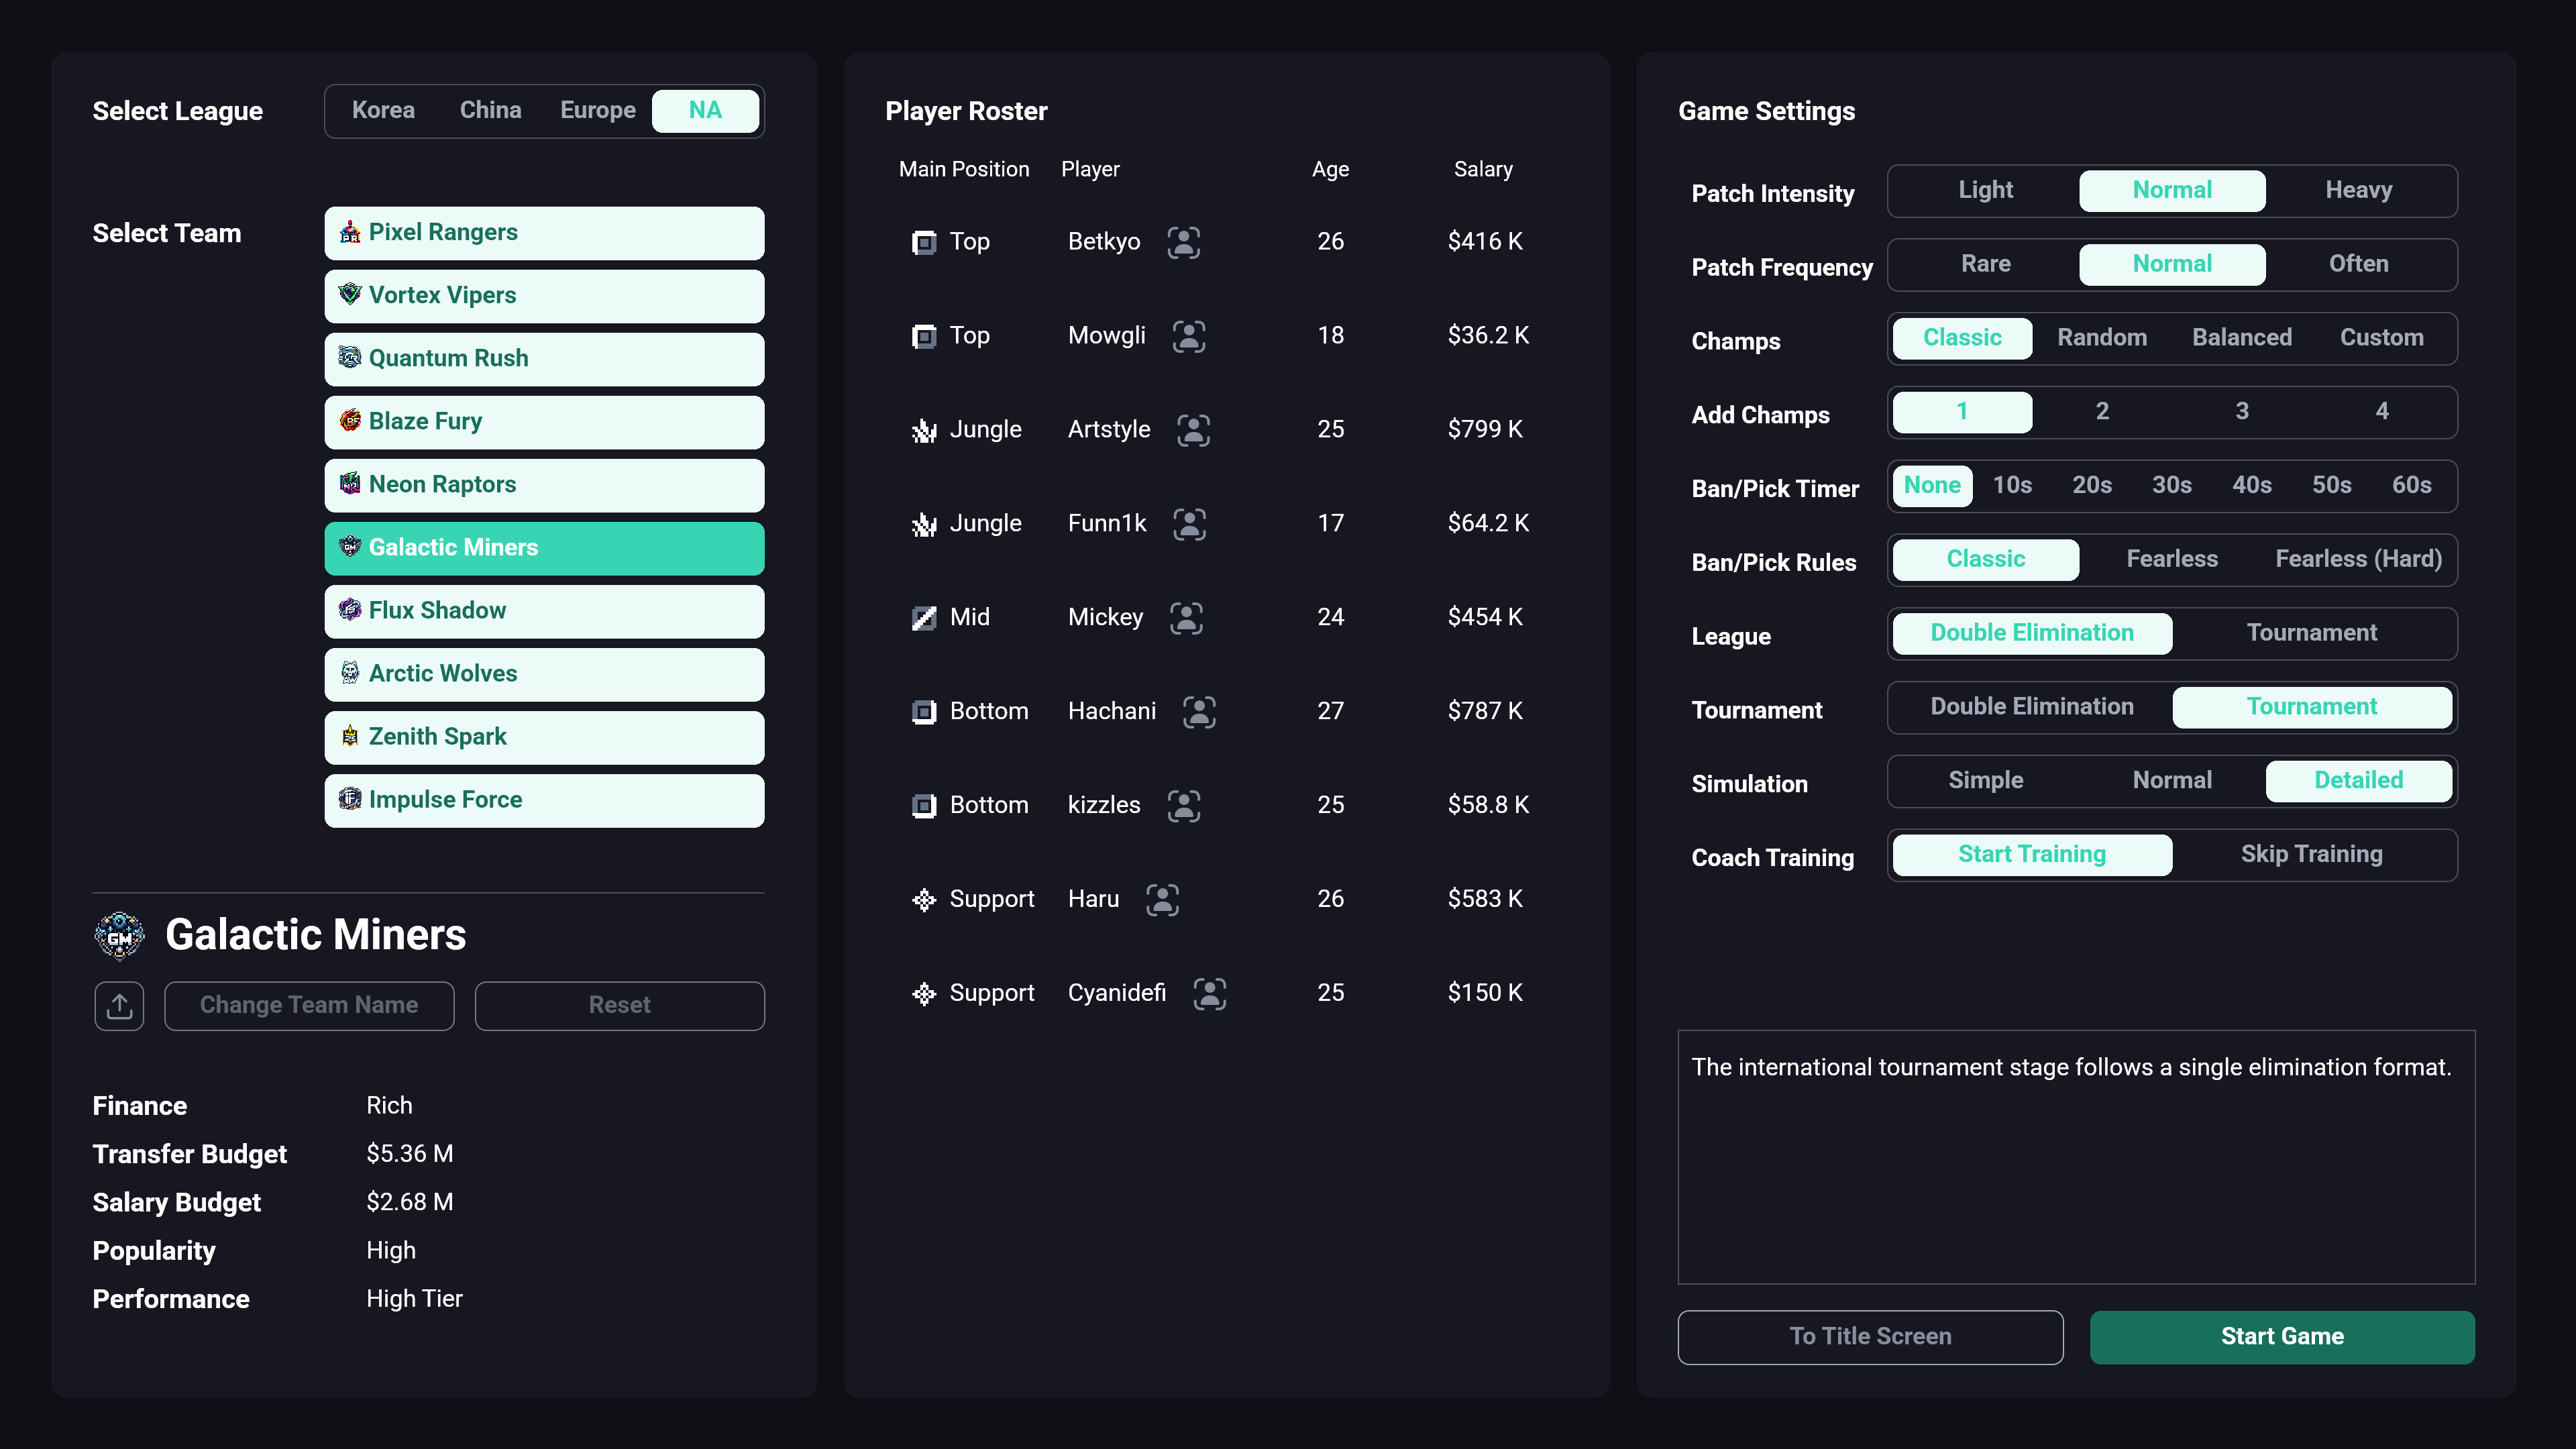Screen dimensions: 2576x1449
Task: Choose Custom champs option
Action: point(2382,338)
